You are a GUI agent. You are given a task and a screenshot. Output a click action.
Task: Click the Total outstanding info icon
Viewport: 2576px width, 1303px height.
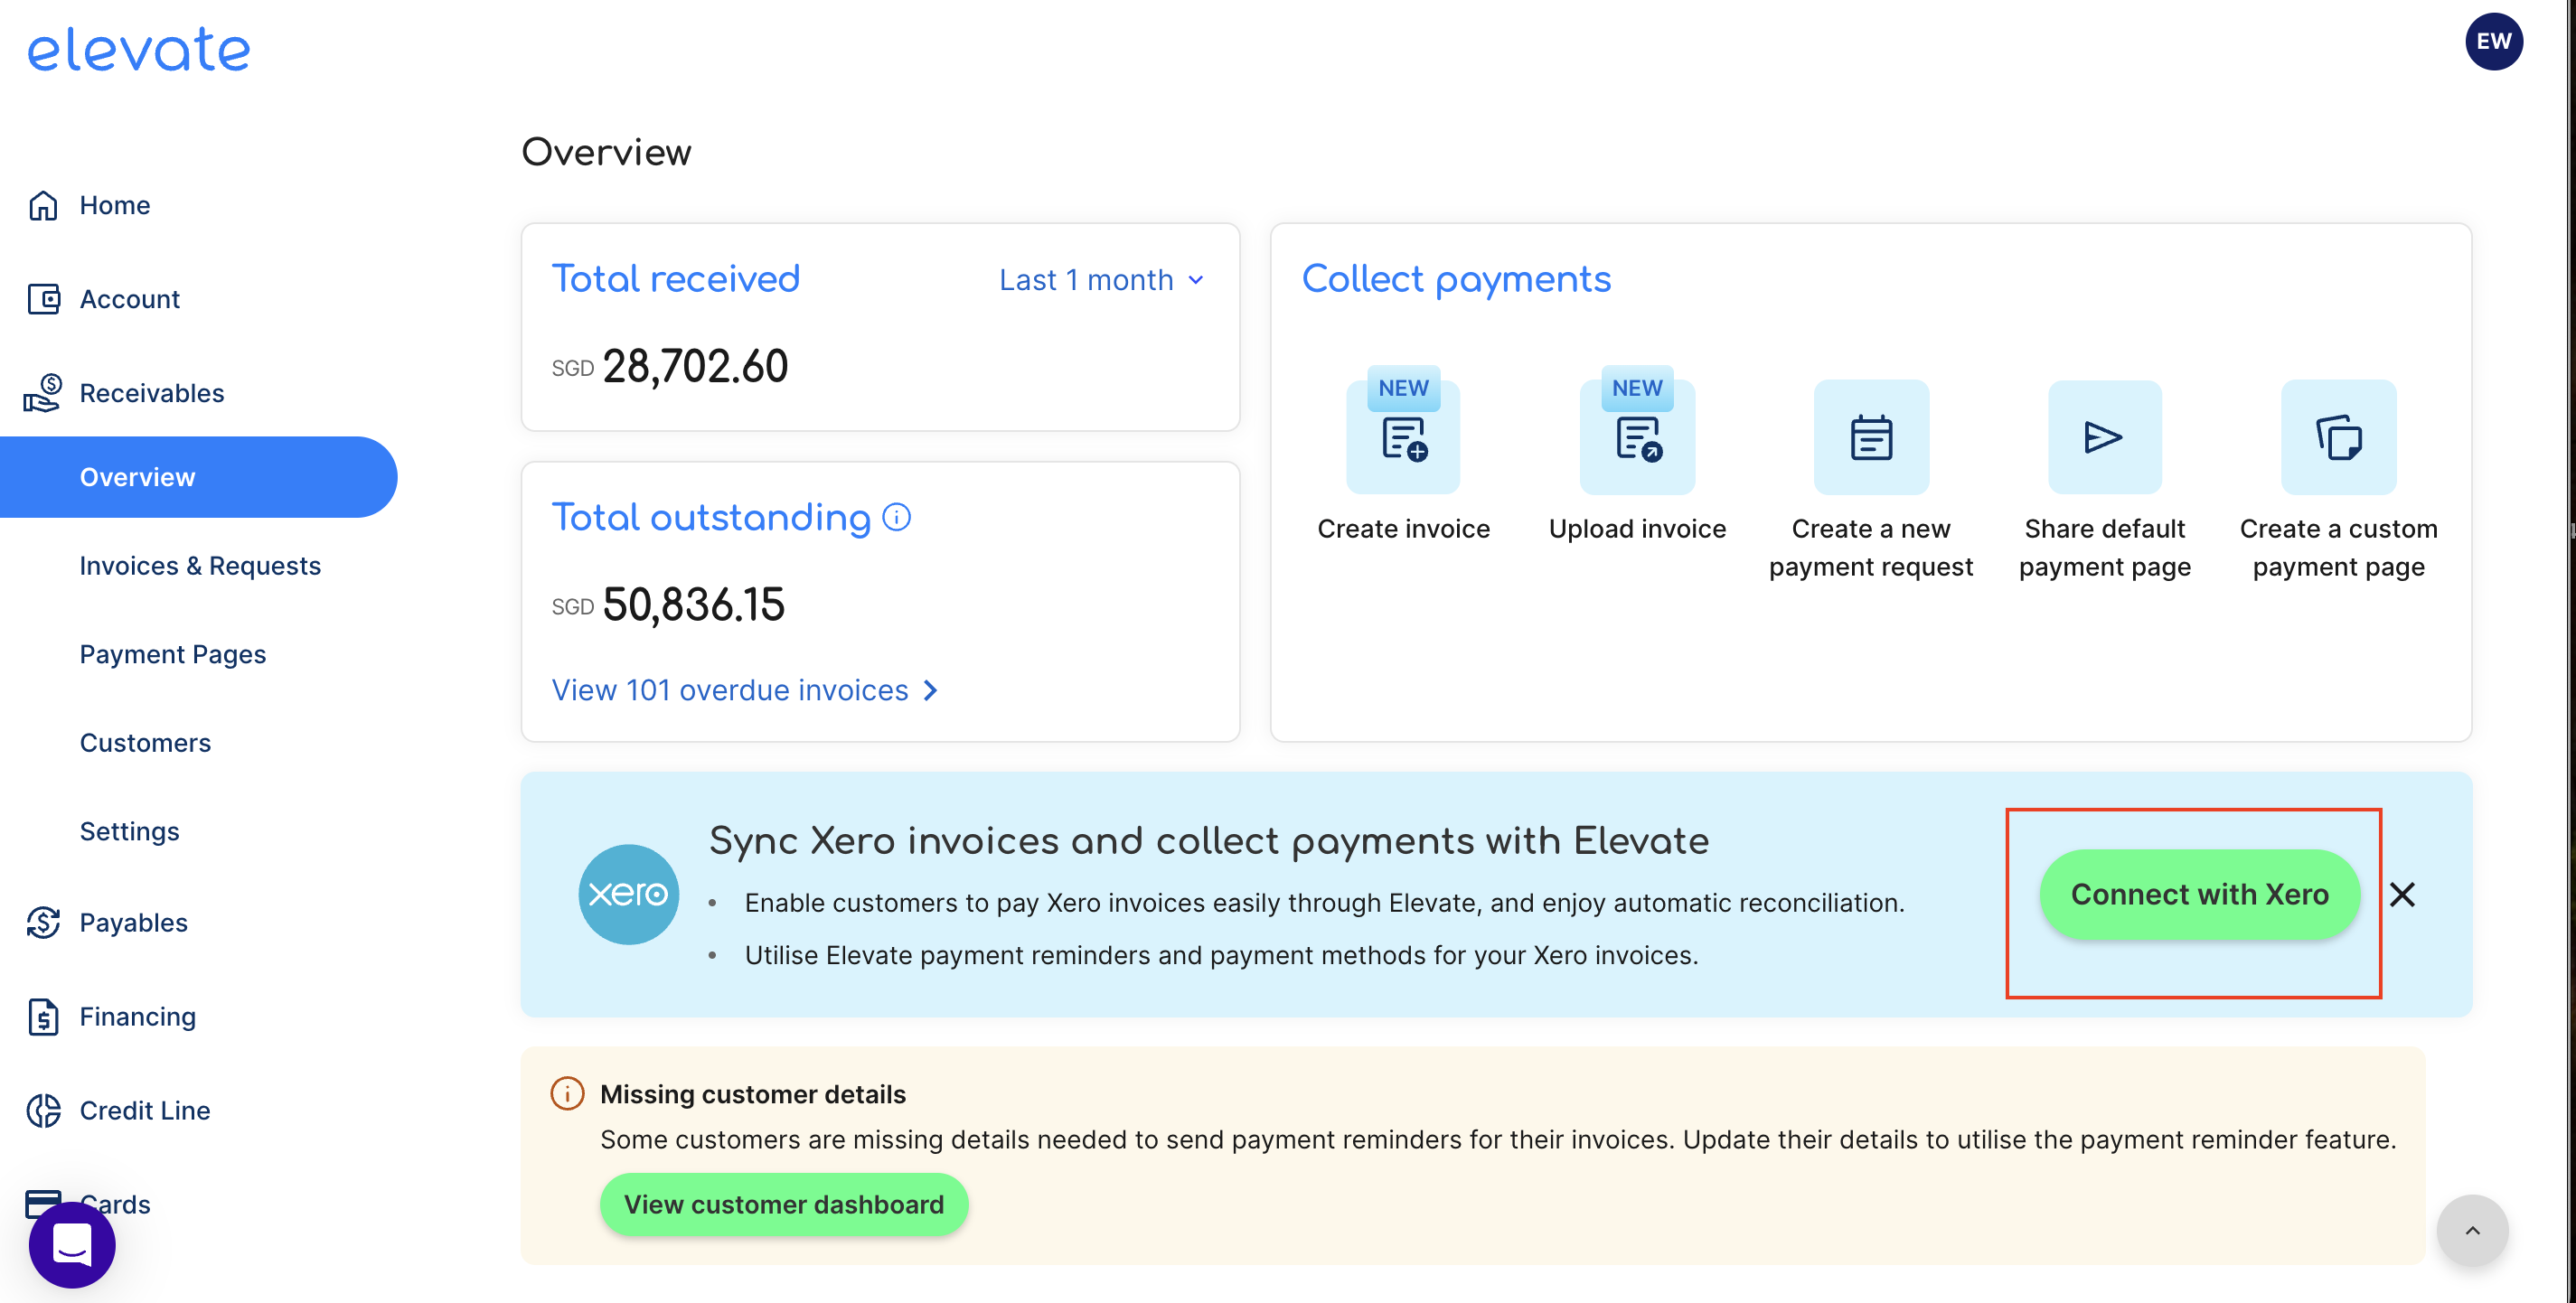[897, 517]
